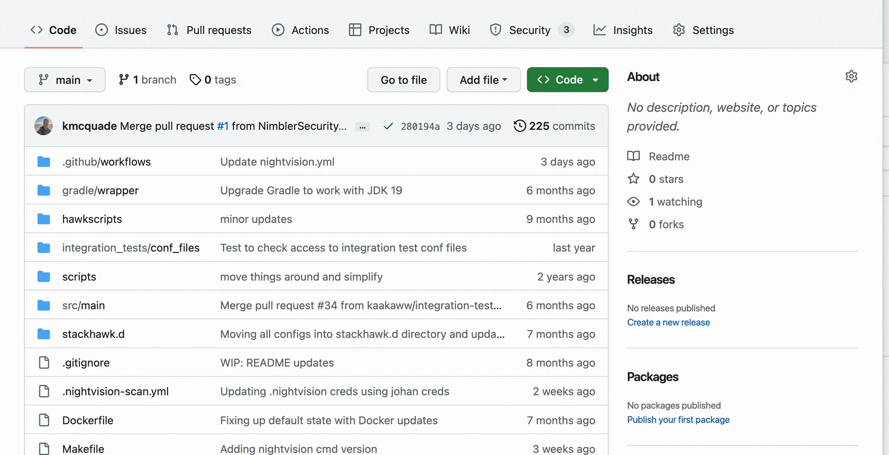Open the hawkscripts folder
This screenshot has height=455, width=889.
[92, 219]
